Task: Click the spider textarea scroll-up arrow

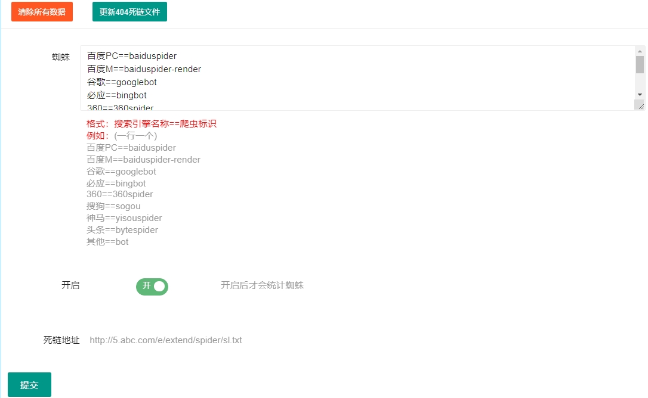Action: pyautogui.click(x=640, y=51)
